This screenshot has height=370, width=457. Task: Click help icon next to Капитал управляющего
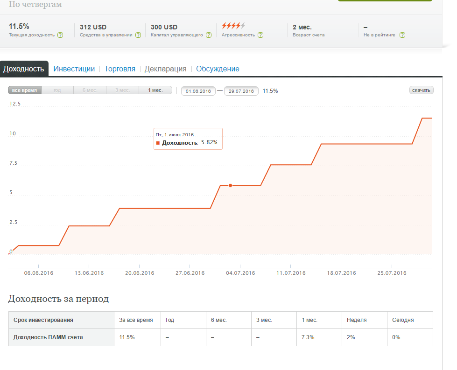[x=209, y=35]
